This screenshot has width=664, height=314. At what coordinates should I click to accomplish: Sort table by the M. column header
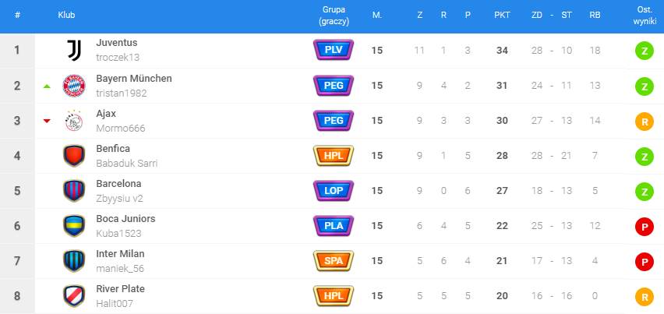pyautogui.click(x=377, y=15)
